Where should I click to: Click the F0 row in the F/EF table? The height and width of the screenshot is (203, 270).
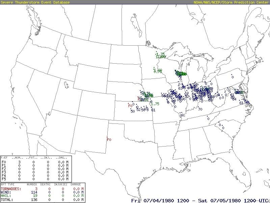tap(3, 162)
